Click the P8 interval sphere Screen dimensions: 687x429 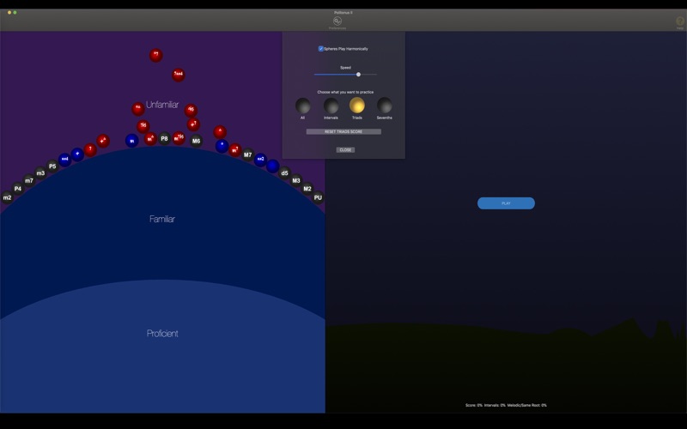pyautogui.click(x=164, y=139)
